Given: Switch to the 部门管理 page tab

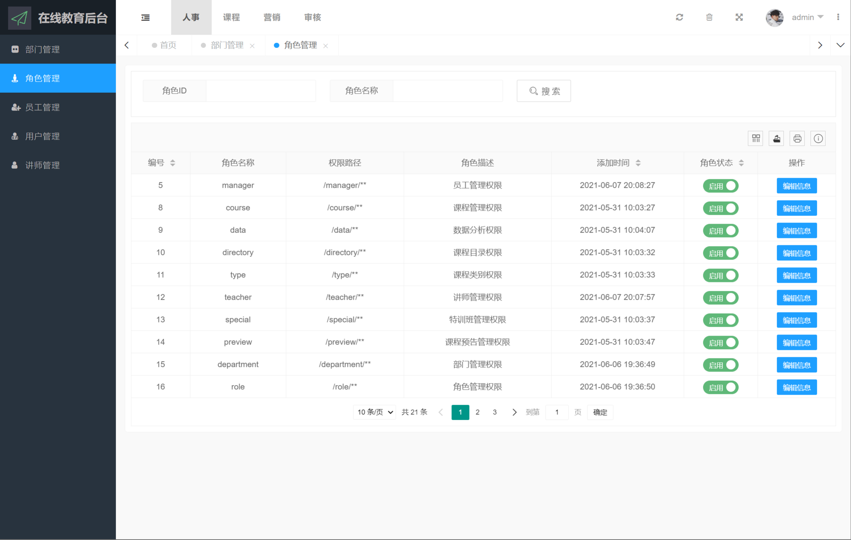Looking at the screenshot, I should coord(227,45).
